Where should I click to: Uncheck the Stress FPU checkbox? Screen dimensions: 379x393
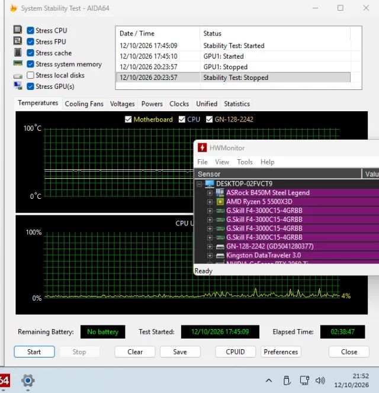coord(30,41)
